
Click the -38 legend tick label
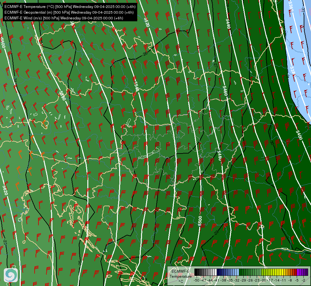click(x=224, y=280)
